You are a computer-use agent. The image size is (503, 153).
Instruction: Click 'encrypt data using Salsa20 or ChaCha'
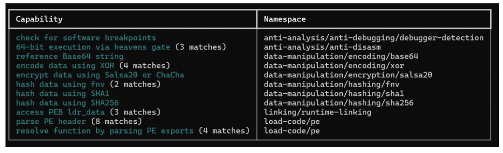100,75
